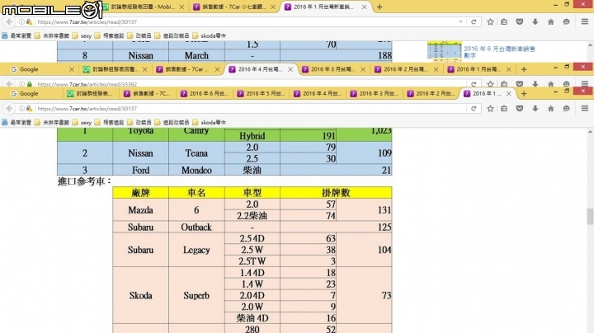Switch to 2016年6月 tab in front window
Viewport: 594px width, 333px height.
205,93
